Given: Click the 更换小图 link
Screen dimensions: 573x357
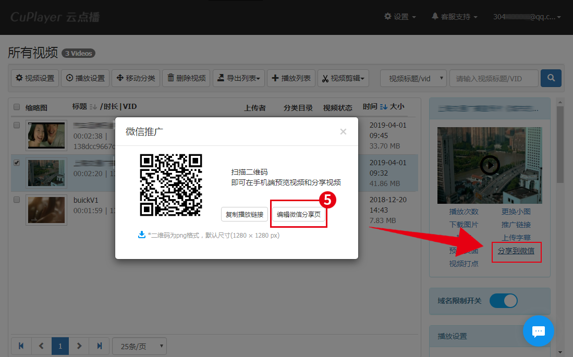Looking at the screenshot, I should pos(516,212).
